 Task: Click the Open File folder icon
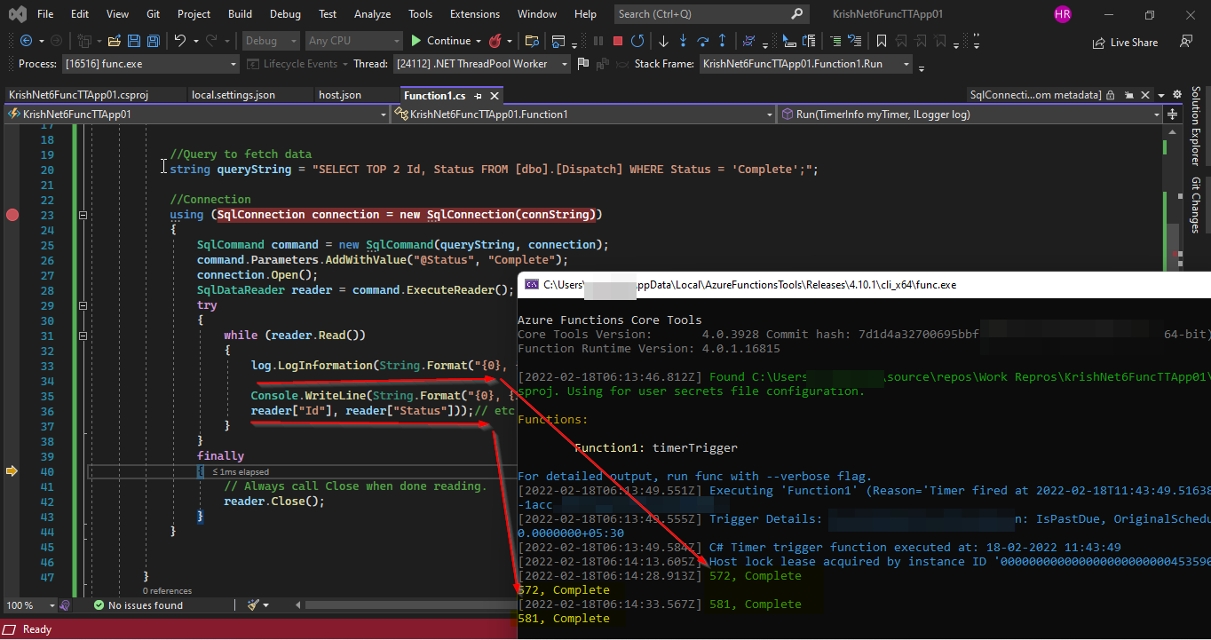point(115,41)
